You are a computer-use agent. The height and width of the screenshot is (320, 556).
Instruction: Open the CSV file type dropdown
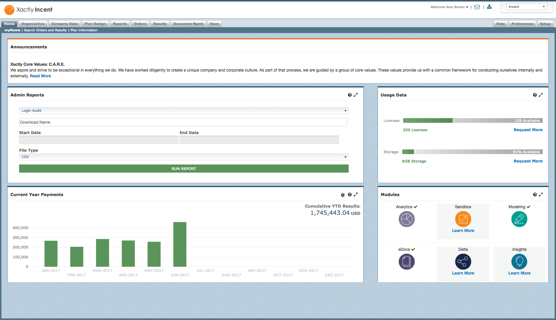click(184, 157)
